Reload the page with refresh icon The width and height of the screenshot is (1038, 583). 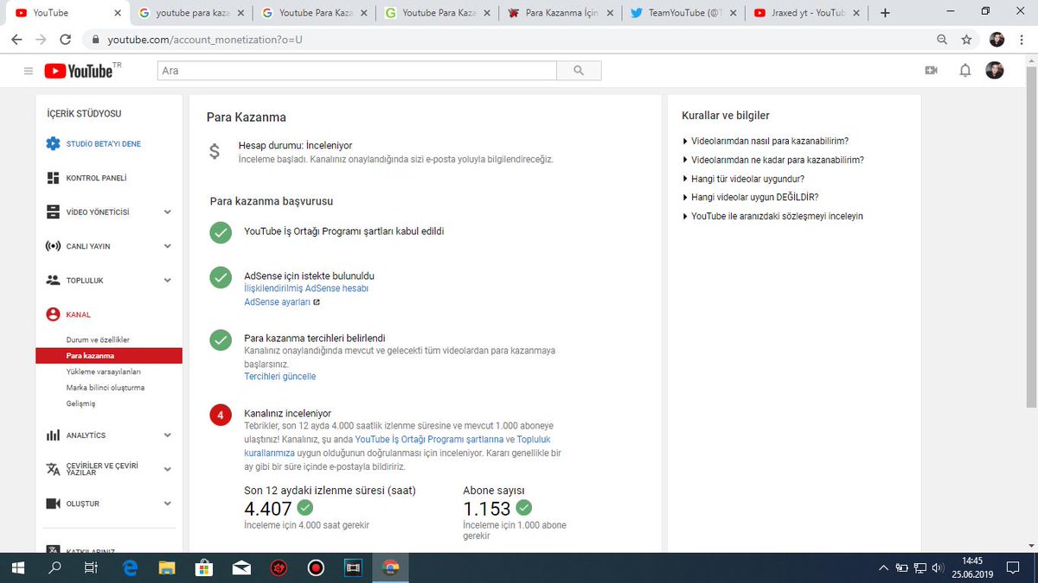click(65, 40)
